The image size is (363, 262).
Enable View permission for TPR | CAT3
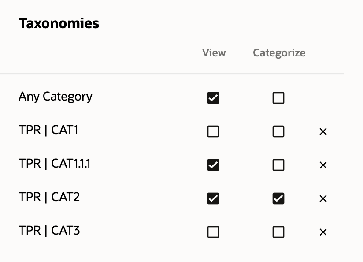coord(213,232)
